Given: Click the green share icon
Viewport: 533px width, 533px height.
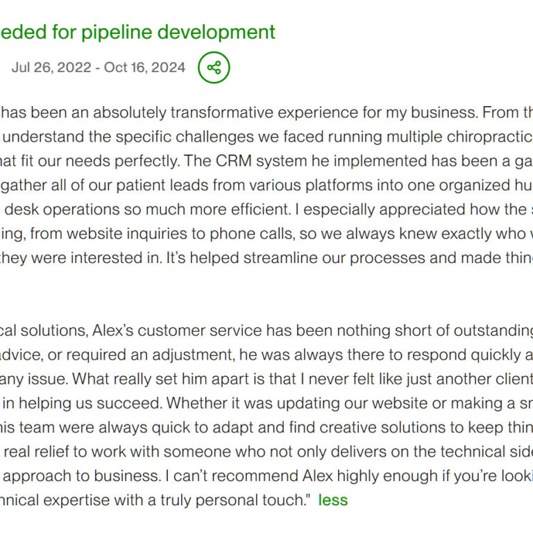Looking at the screenshot, I should coord(214,67).
